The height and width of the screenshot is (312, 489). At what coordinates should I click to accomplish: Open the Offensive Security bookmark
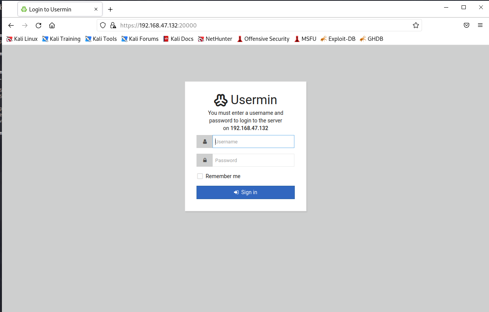coord(263,39)
